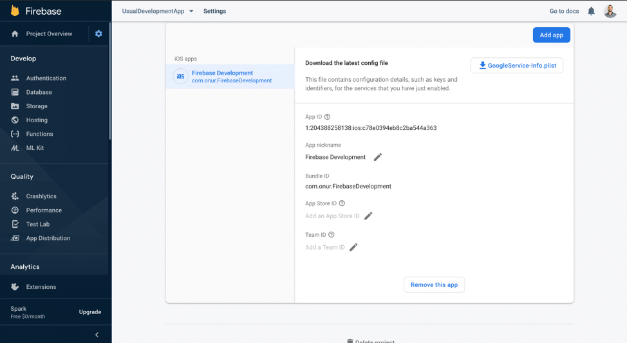Viewport: 627px width, 343px height.
Task: Show help for Team ID
Action: point(331,235)
